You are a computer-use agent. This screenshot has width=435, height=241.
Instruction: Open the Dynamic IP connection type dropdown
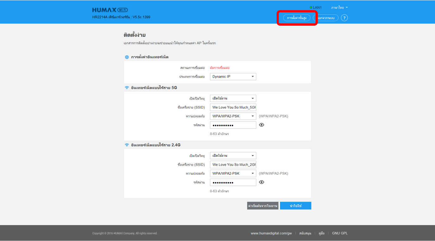pos(233,77)
